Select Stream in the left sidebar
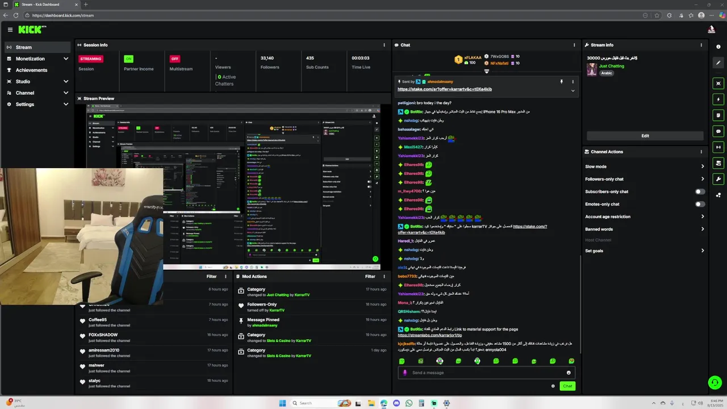 37,47
